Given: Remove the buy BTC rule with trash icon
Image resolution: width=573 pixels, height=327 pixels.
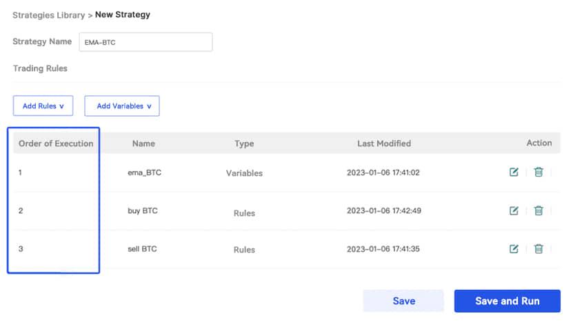Looking at the screenshot, I should pos(539,210).
